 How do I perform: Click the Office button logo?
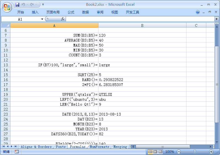pyautogui.click(x=7, y=7)
